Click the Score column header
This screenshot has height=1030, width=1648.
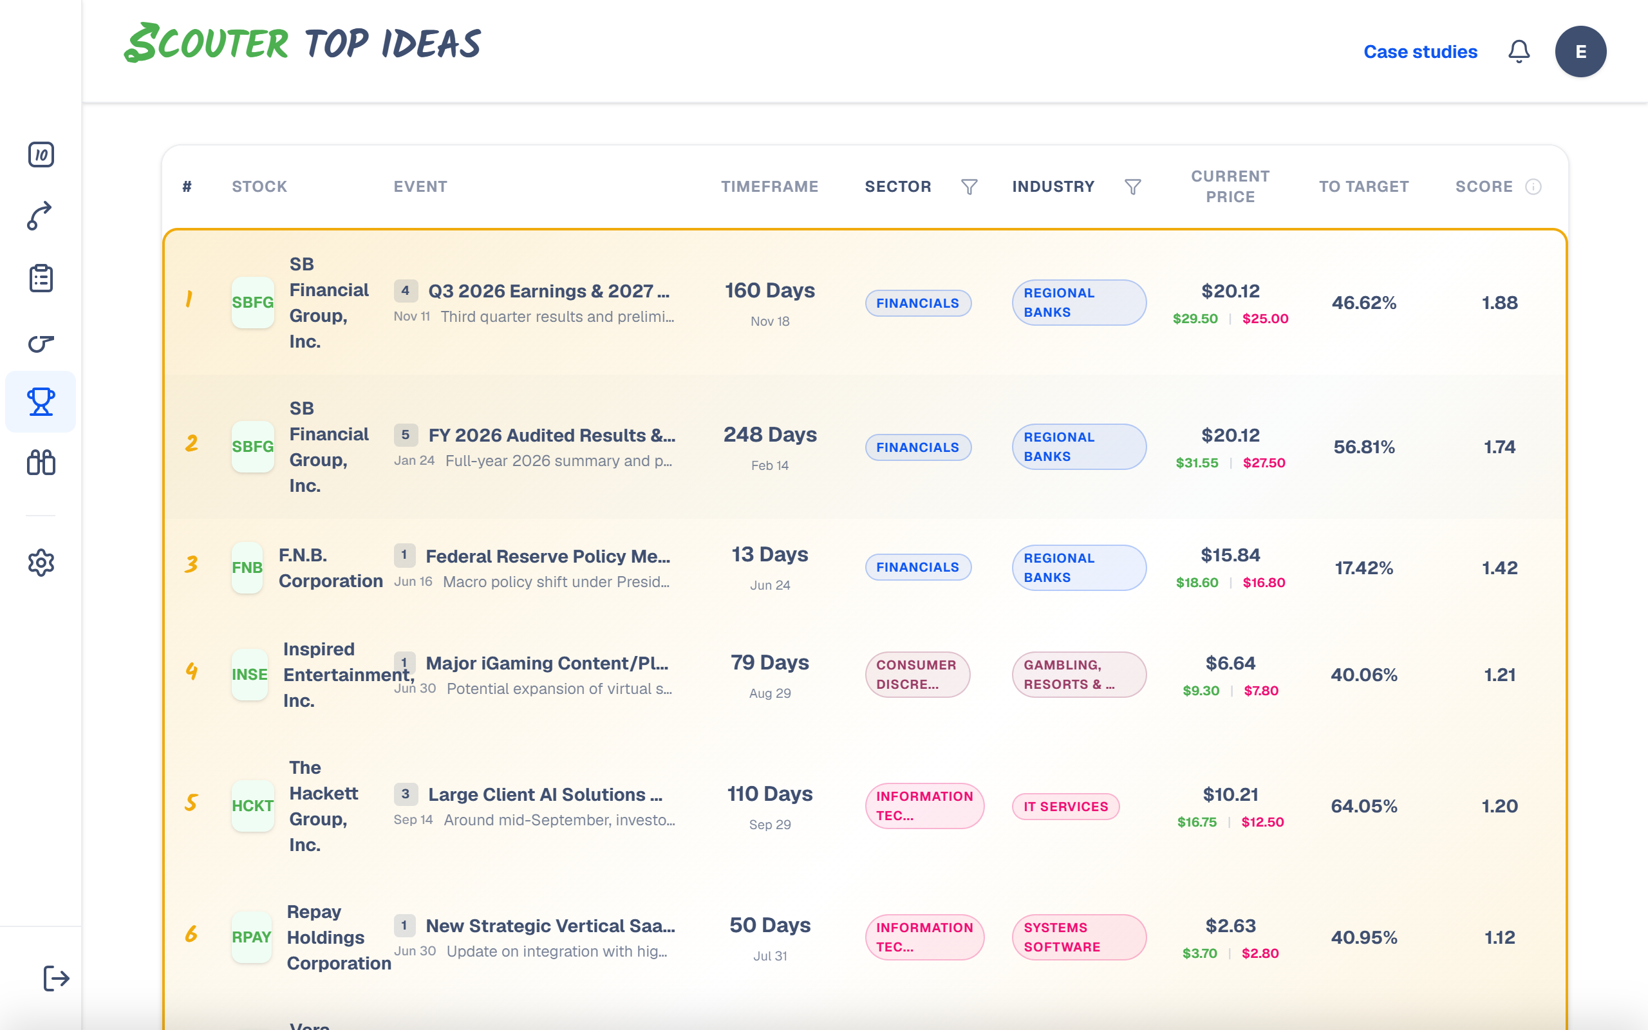(1484, 187)
